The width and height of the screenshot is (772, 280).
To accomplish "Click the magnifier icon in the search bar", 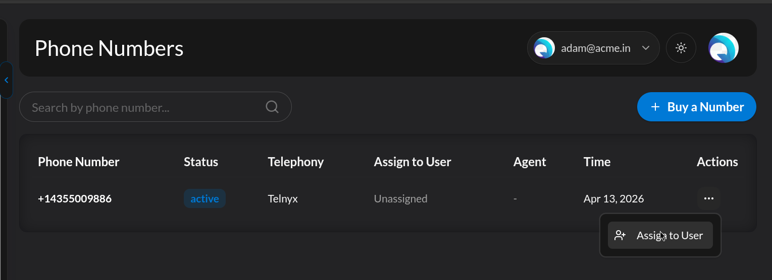I will pos(272,107).
